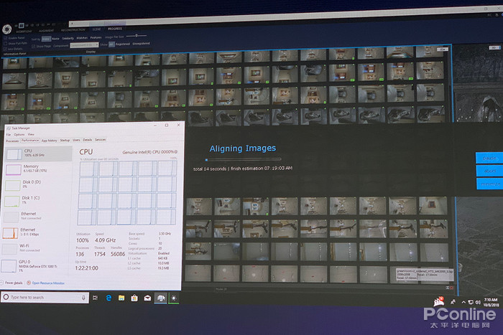Open the Options menu in Task Manager

click(19, 134)
